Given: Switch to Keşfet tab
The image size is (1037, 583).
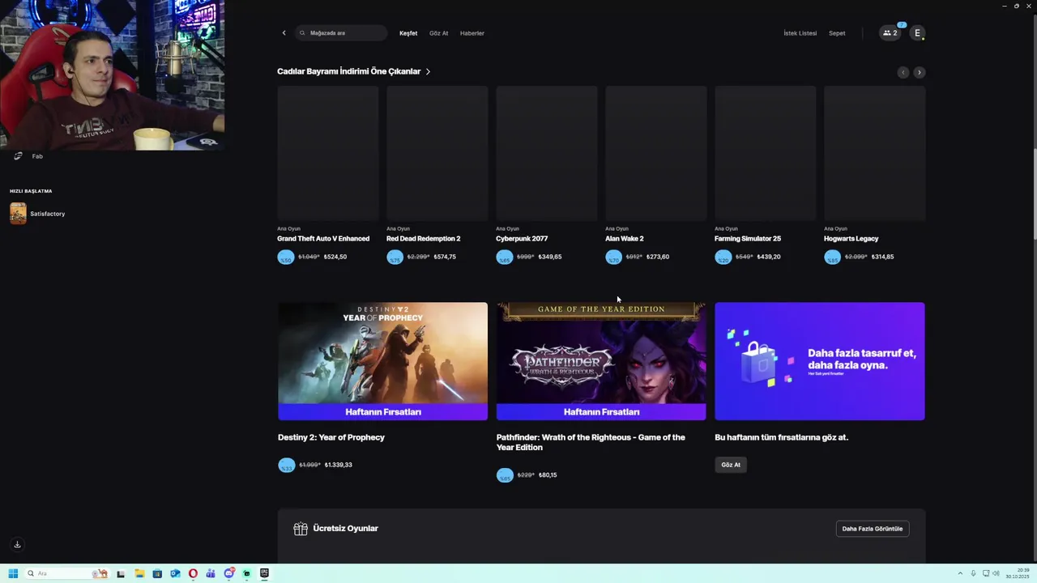Looking at the screenshot, I should 408,33.
